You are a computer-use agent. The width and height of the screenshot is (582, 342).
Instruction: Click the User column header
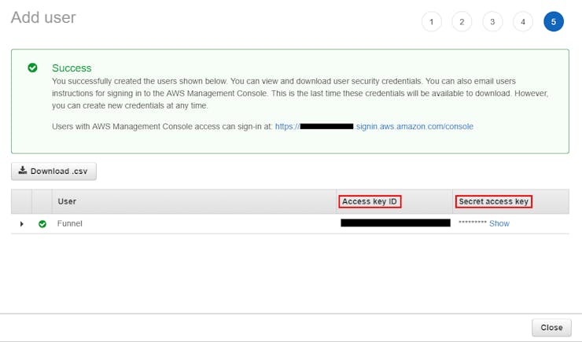(67, 201)
